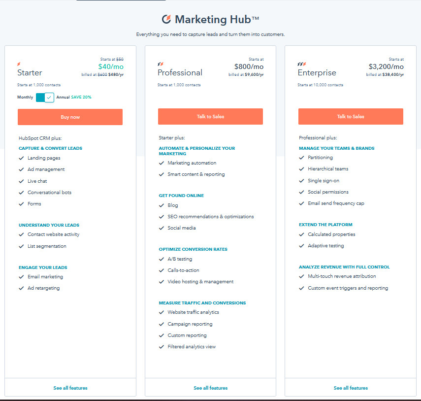Click the GET FOUND ONLINE heading

click(x=181, y=196)
